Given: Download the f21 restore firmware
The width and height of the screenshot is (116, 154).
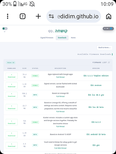Looking at the screenshot, I should (11, 85).
